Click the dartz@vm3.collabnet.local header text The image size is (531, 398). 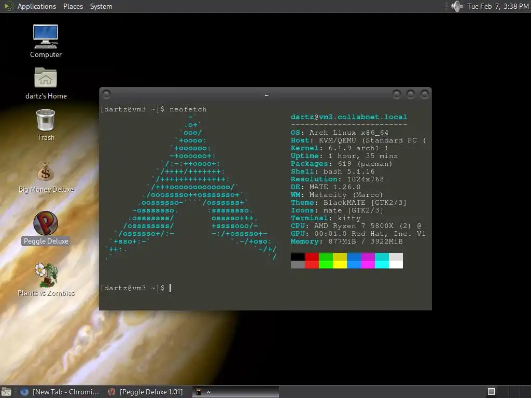[x=349, y=117]
